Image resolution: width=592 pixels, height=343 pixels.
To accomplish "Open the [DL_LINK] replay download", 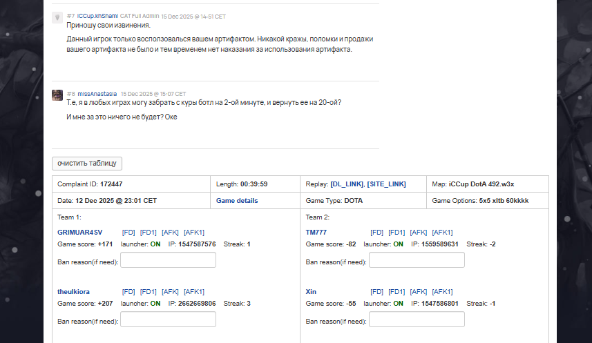I will click(347, 184).
